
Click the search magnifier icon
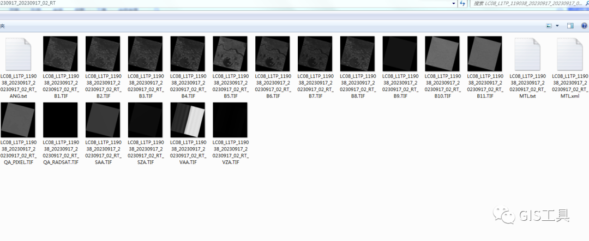pos(586,3)
